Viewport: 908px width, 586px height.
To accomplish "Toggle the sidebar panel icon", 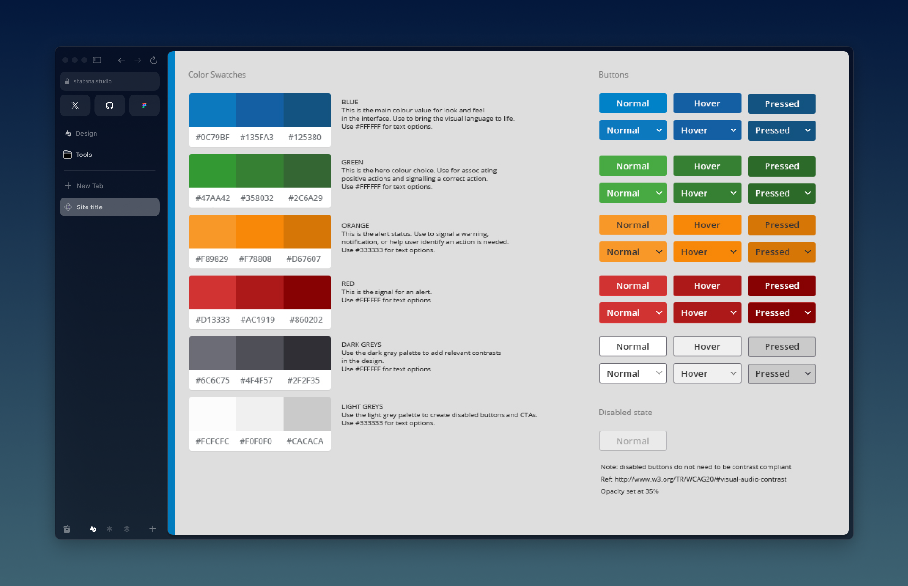I will pyautogui.click(x=97, y=60).
